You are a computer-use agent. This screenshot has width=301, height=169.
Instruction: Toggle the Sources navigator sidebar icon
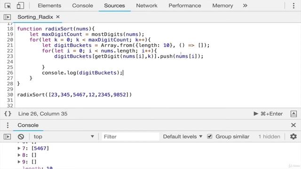pos(8,17)
